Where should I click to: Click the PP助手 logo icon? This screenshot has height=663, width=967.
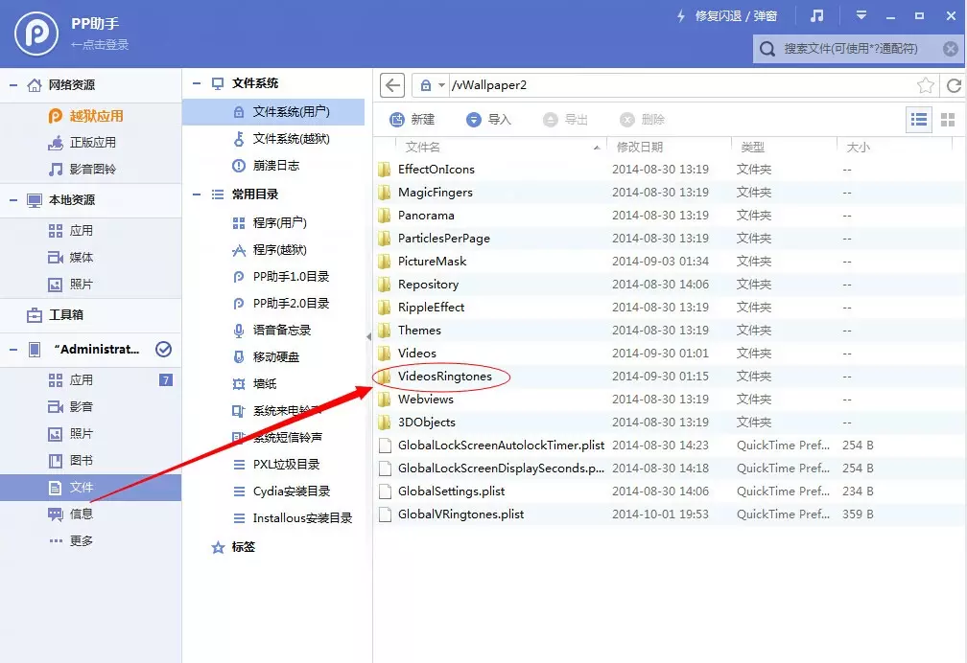(x=36, y=34)
